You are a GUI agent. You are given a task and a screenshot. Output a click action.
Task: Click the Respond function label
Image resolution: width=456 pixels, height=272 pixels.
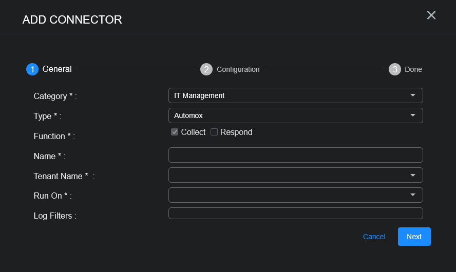[236, 132]
